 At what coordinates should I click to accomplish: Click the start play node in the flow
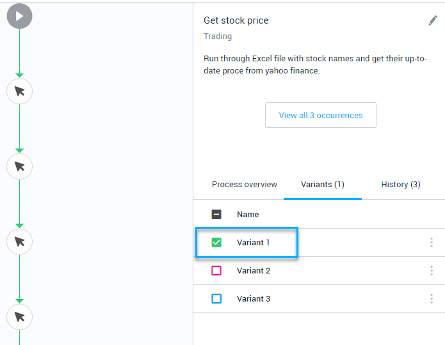click(x=19, y=16)
